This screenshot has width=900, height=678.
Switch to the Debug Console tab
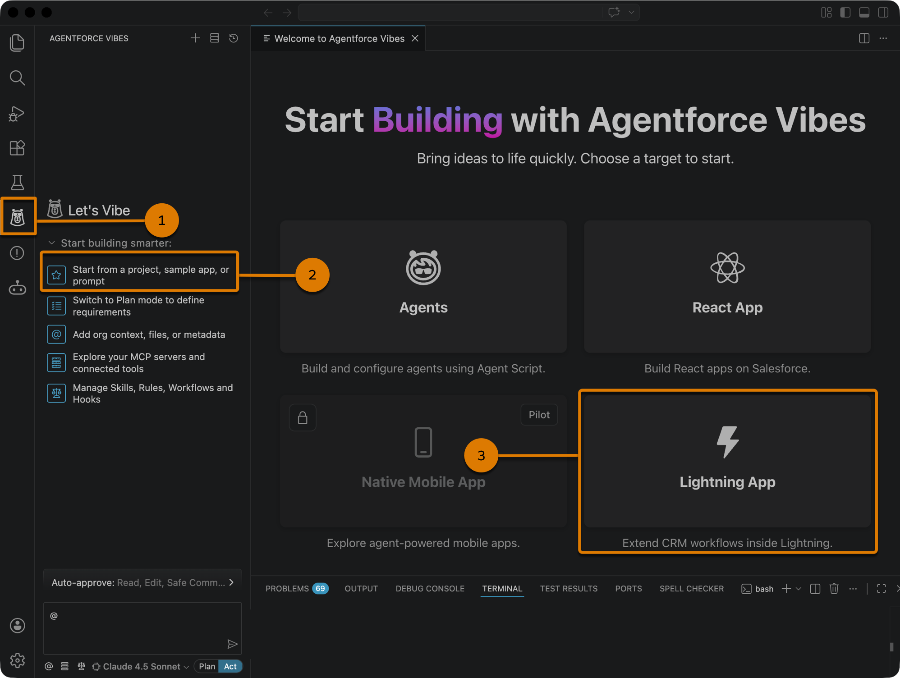pyautogui.click(x=430, y=589)
